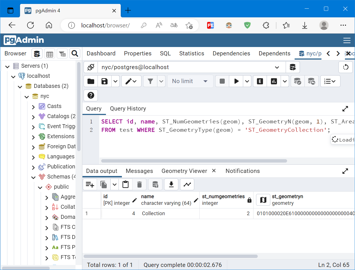Open file folder icon in query toolbar
The height and width of the screenshot is (270, 355).
tap(91, 81)
